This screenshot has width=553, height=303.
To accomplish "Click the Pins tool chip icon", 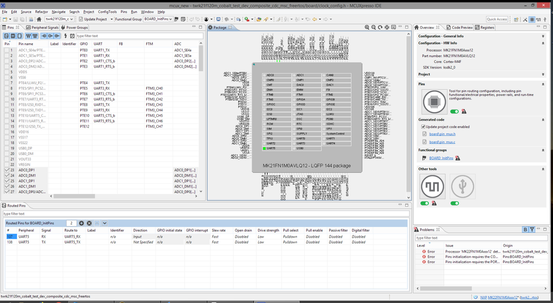I will pos(434,101).
